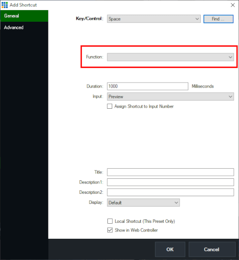This screenshot has width=239, height=260.
Task: Click the arrow on the Display combo box
Action: (x=176, y=202)
